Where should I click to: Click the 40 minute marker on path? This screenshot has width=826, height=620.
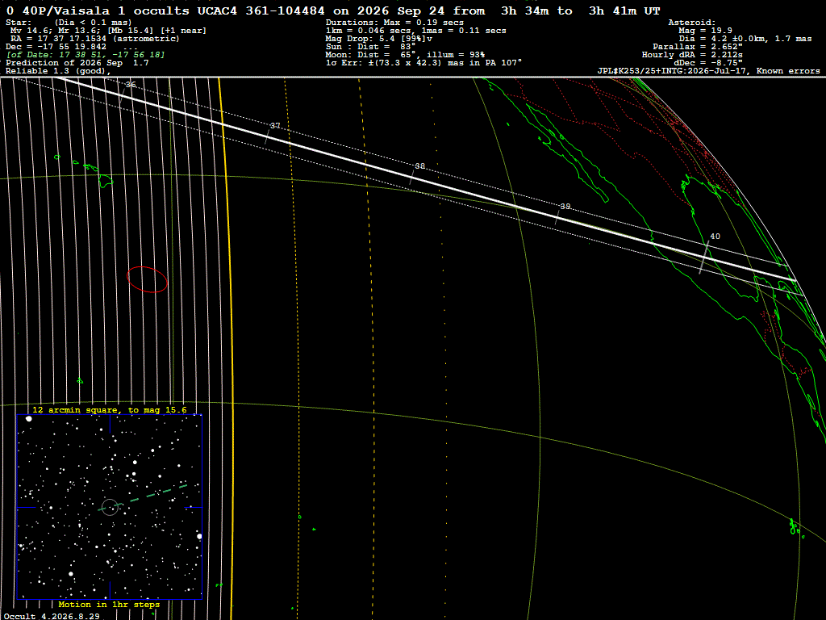click(x=703, y=258)
